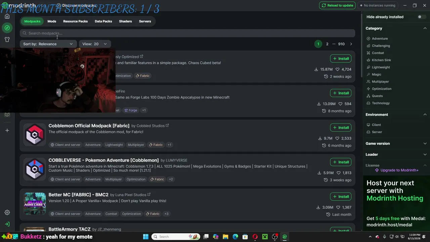Image resolution: width=430 pixels, height=242 pixels.
Task: Open the Settings gear icon
Action: [x=7, y=212]
